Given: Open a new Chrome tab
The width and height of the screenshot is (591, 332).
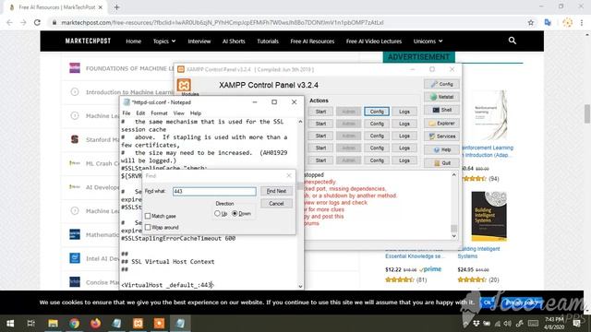Looking at the screenshot, I should click(x=116, y=7).
